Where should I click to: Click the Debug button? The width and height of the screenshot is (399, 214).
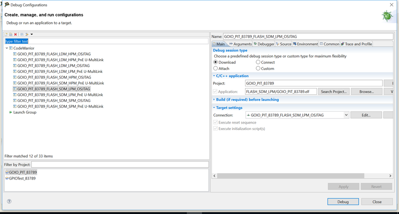343,202
